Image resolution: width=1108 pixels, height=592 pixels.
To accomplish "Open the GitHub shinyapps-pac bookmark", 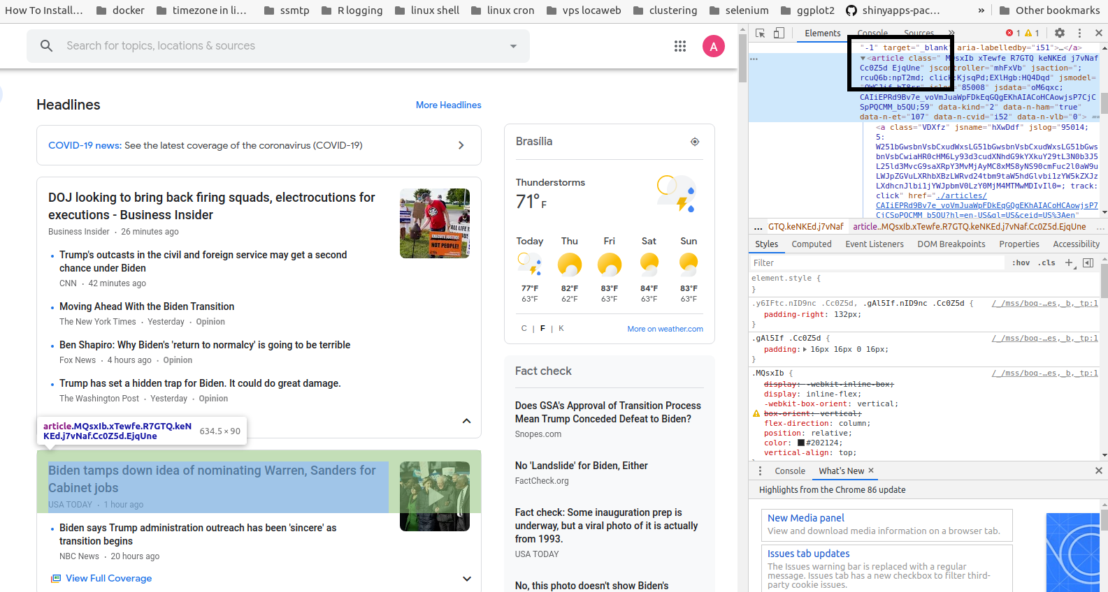I will click(x=893, y=10).
